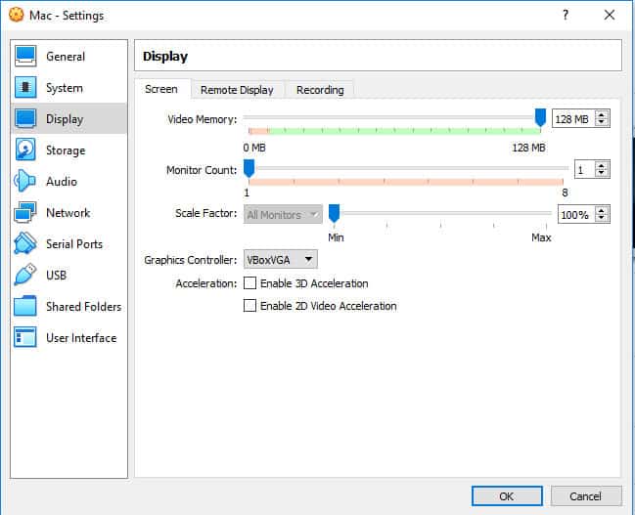Click the Cancel button

[586, 496]
